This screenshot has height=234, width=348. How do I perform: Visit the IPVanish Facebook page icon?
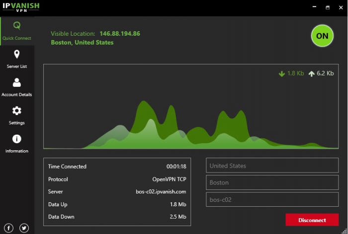[8, 228]
